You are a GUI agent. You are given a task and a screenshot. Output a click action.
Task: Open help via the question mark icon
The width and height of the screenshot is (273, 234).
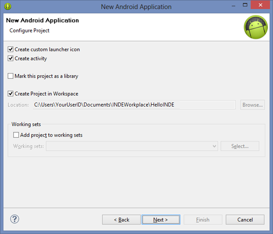click(14, 219)
